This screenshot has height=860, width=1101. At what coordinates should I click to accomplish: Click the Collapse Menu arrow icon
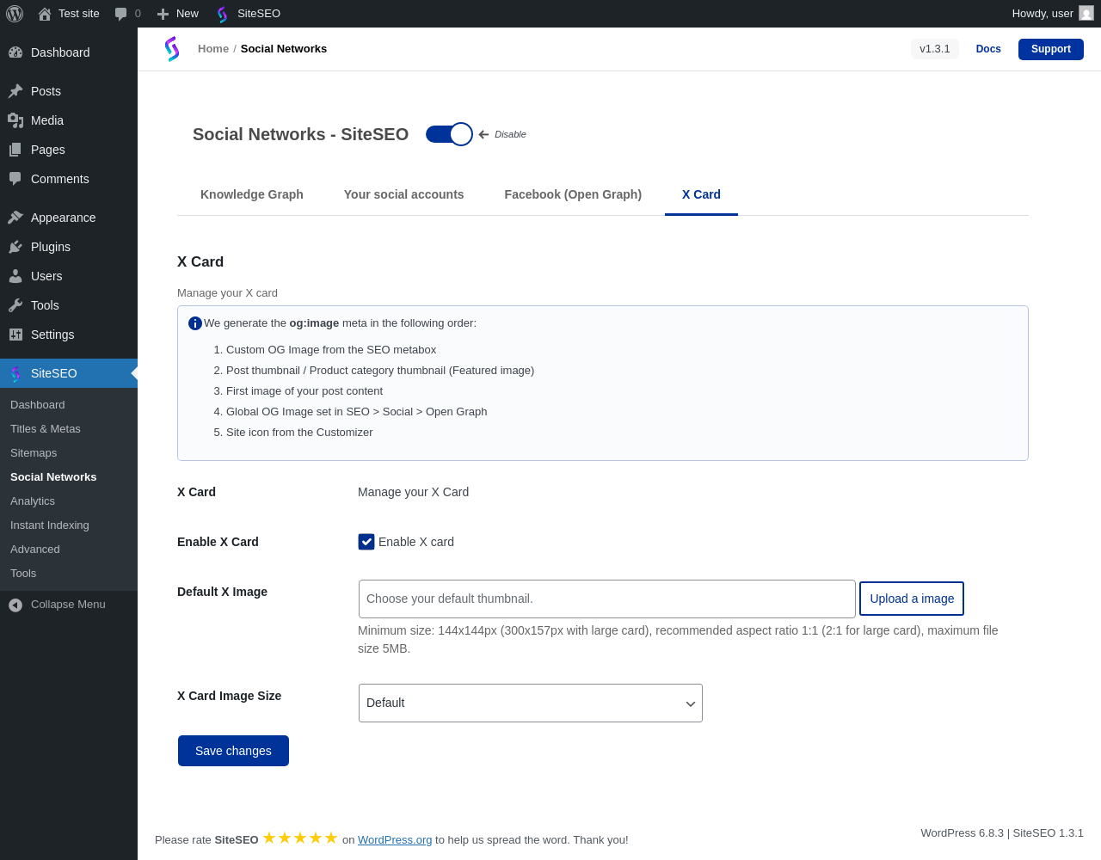click(x=15, y=605)
